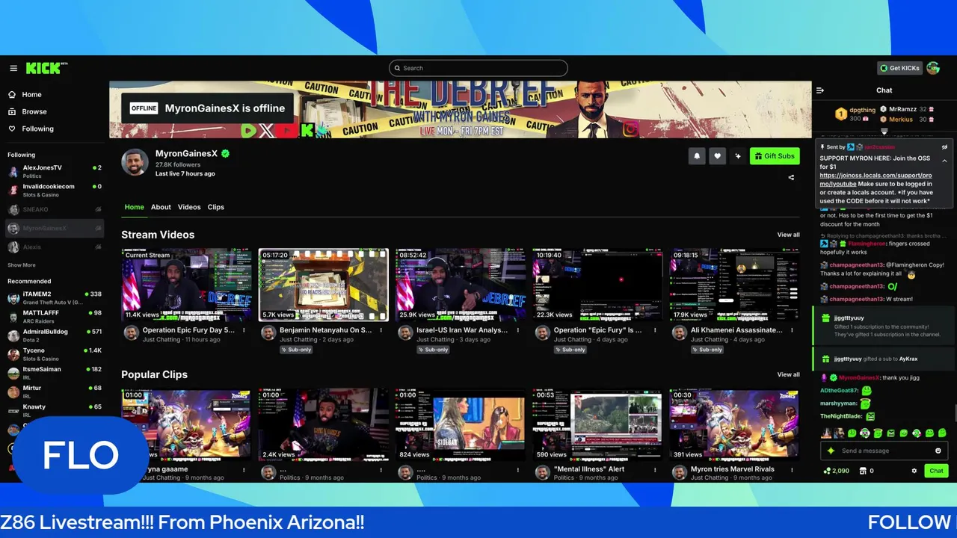Image resolution: width=957 pixels, height=538 pixels.
Task: Collapse the pinned message chevron
Action: coord(944,161)
